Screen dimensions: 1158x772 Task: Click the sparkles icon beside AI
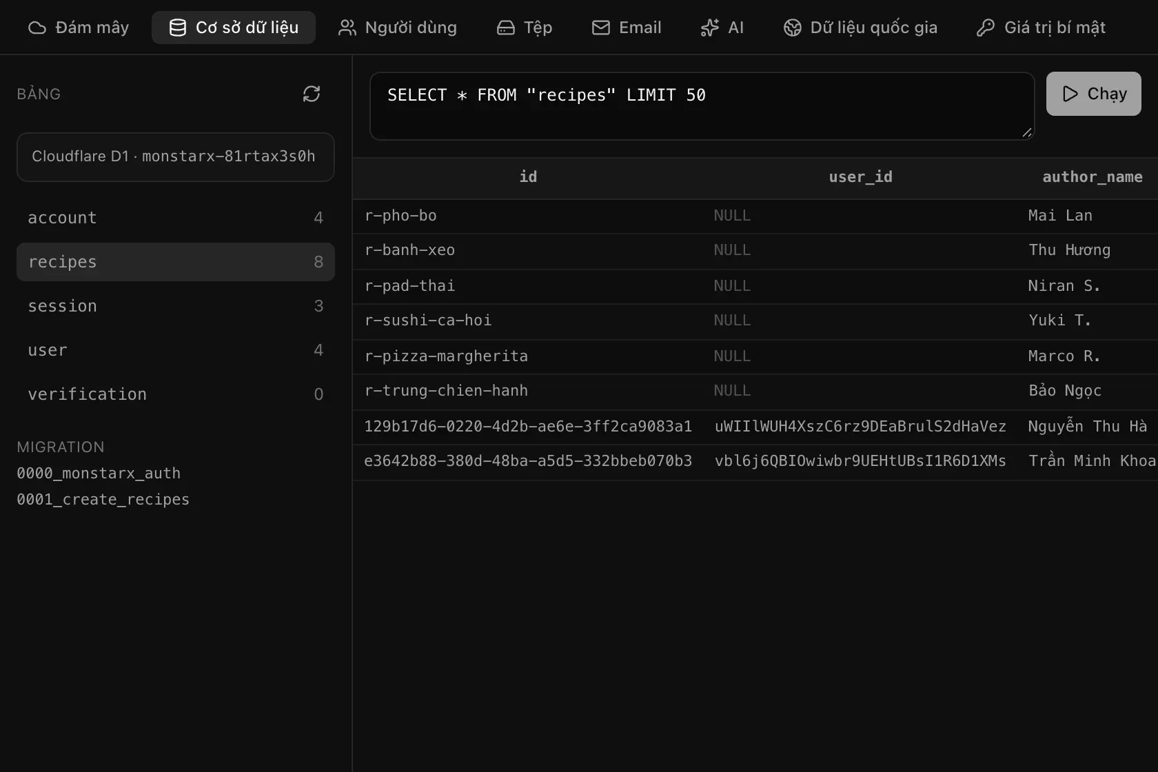point(709,28)
